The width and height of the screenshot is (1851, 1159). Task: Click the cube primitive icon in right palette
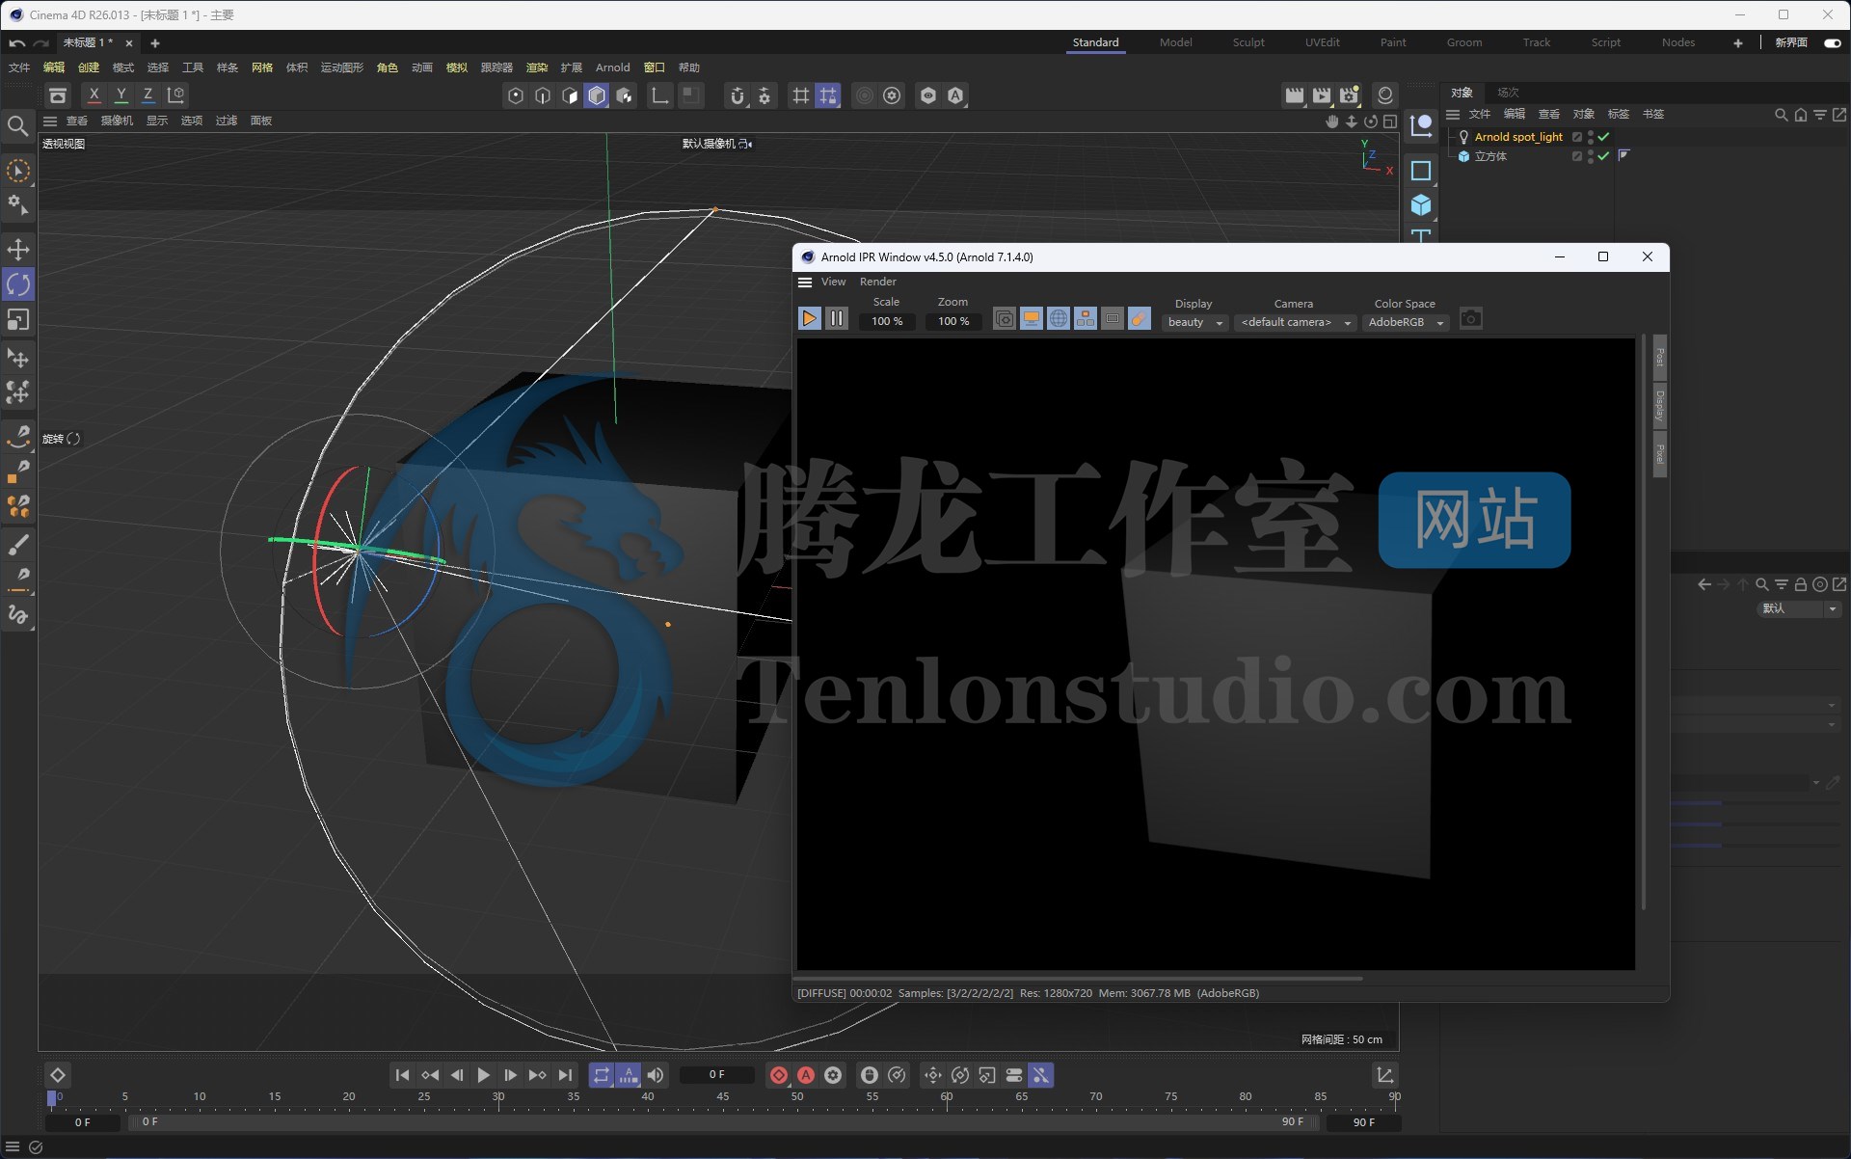(x=1421, y=205)
